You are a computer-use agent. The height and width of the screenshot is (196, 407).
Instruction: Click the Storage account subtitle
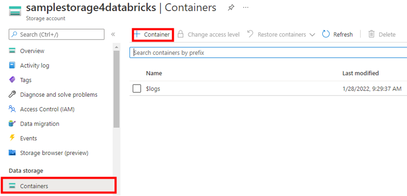tap(46, 18)
